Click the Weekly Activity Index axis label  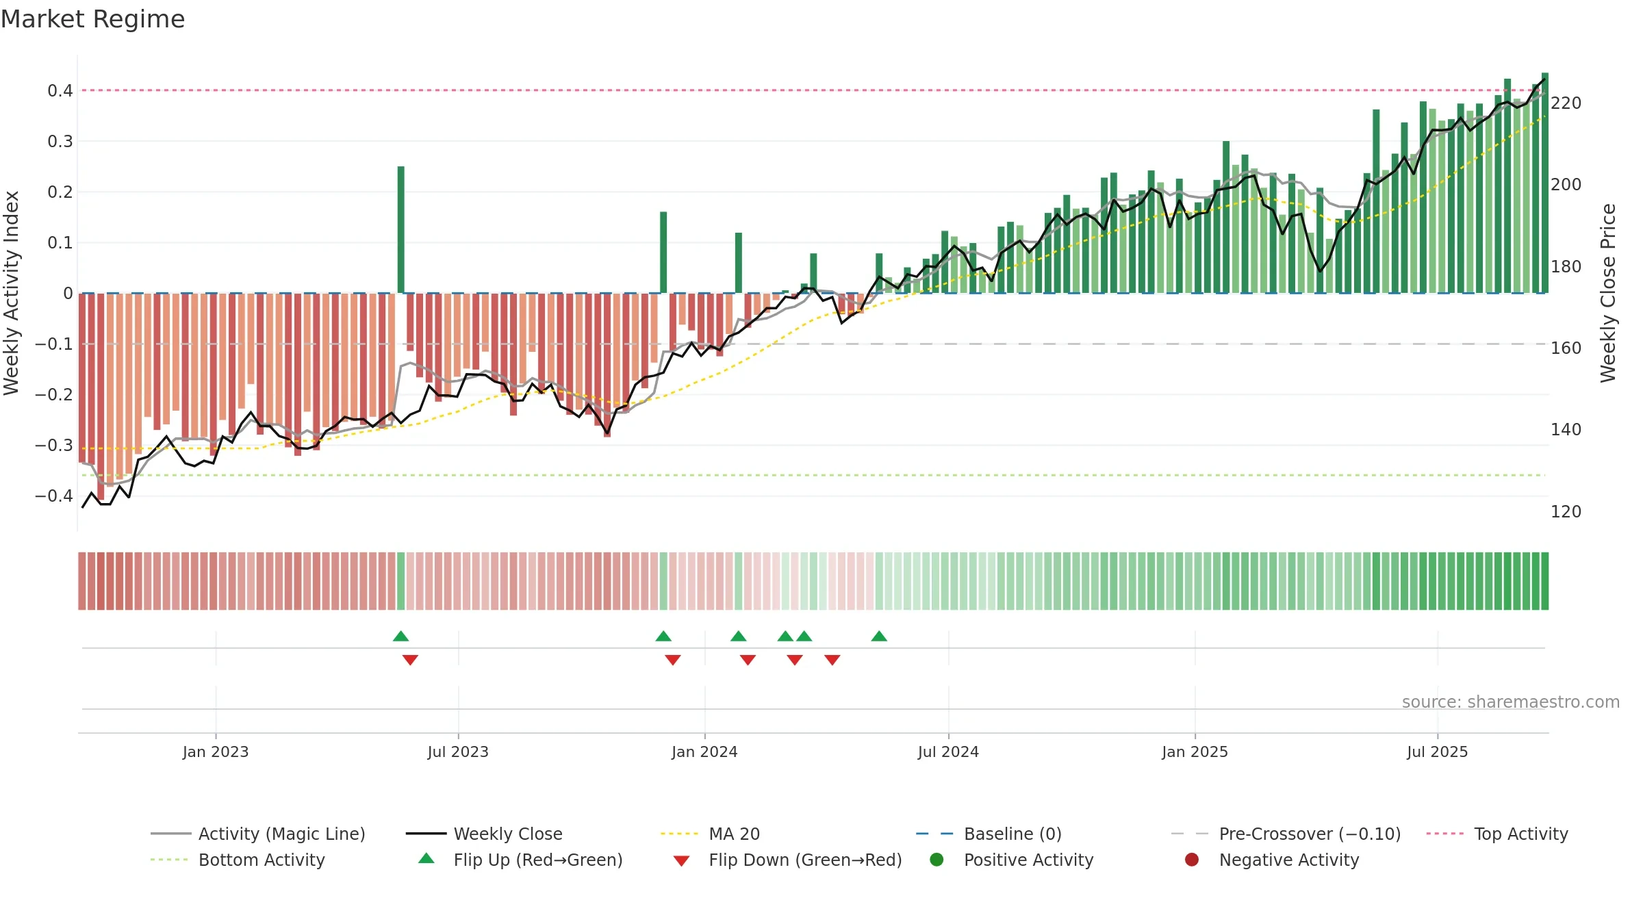12,293
